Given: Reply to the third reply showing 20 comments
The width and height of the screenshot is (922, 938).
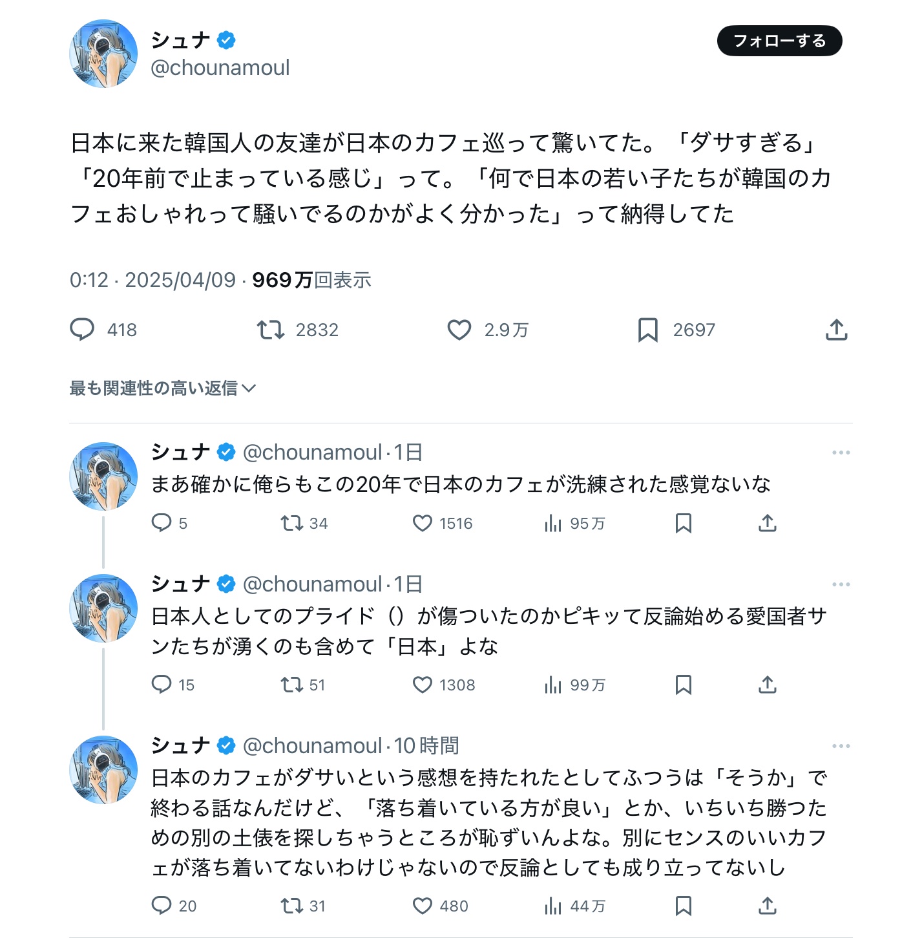Looking at the screenshot, I should coord(174,906).
